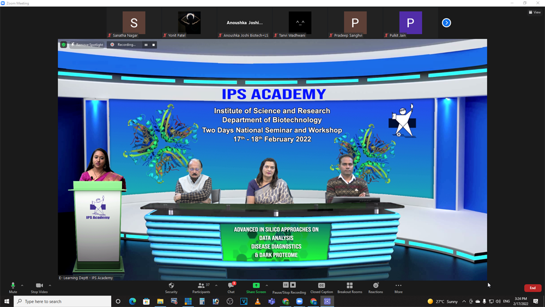Open Microsoft Teams from taskbar
This screenshot has height=307, width=545.
[x=271, y=302]
